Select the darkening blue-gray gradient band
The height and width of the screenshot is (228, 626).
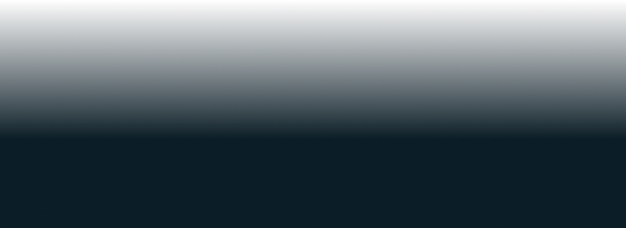pyautogui.click(x=313, y=106)
